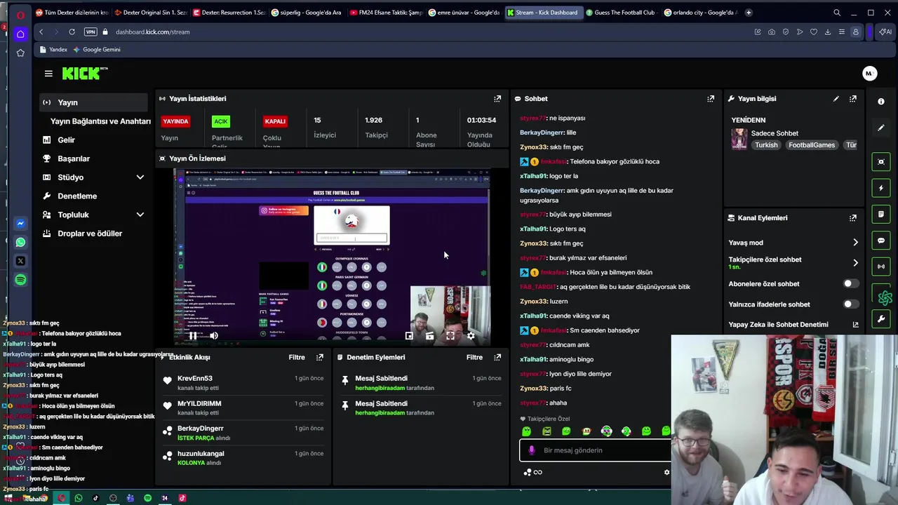
Task: Open a new browser tab
Action: [749, 13]
